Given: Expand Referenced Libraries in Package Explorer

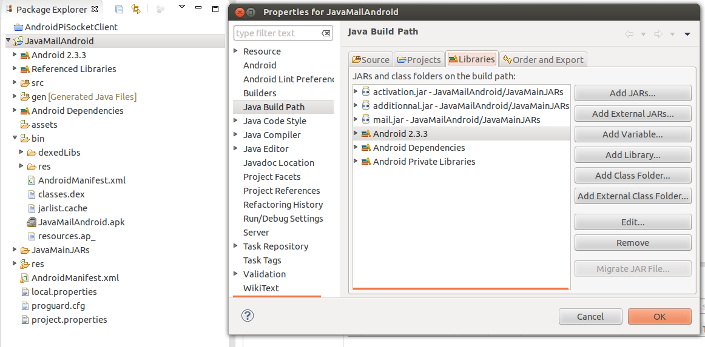Looking at the screenshot, I should tap(15, 68).
